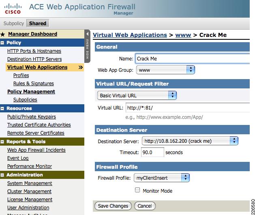Open the Web App Group dropdown
Screen dimensions: 255x215
[x=165, y=70]
